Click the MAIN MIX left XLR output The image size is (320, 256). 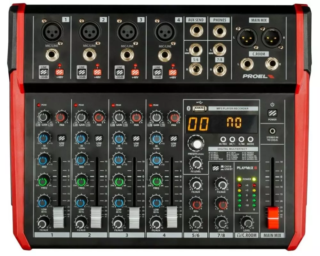pyautogui.click(x=247, y=37)
